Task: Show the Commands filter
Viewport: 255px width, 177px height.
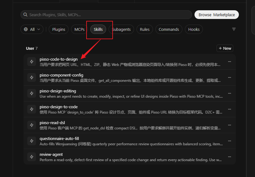Action: (x=169, y=29)
